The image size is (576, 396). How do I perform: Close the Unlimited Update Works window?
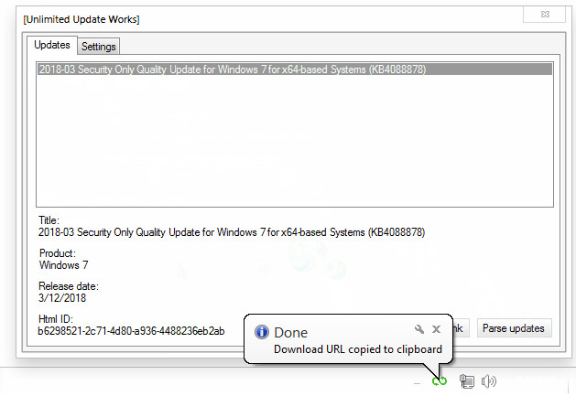[545, 15]
